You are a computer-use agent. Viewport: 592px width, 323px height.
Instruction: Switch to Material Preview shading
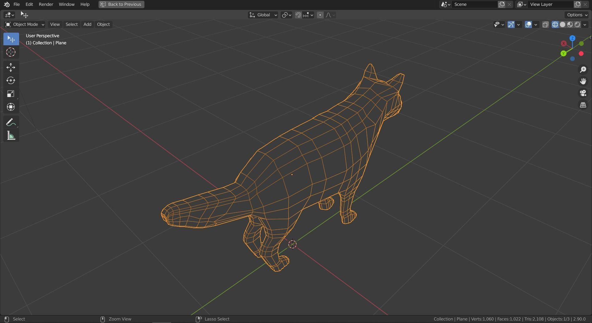pyautogui.click(x=570, y=25)
